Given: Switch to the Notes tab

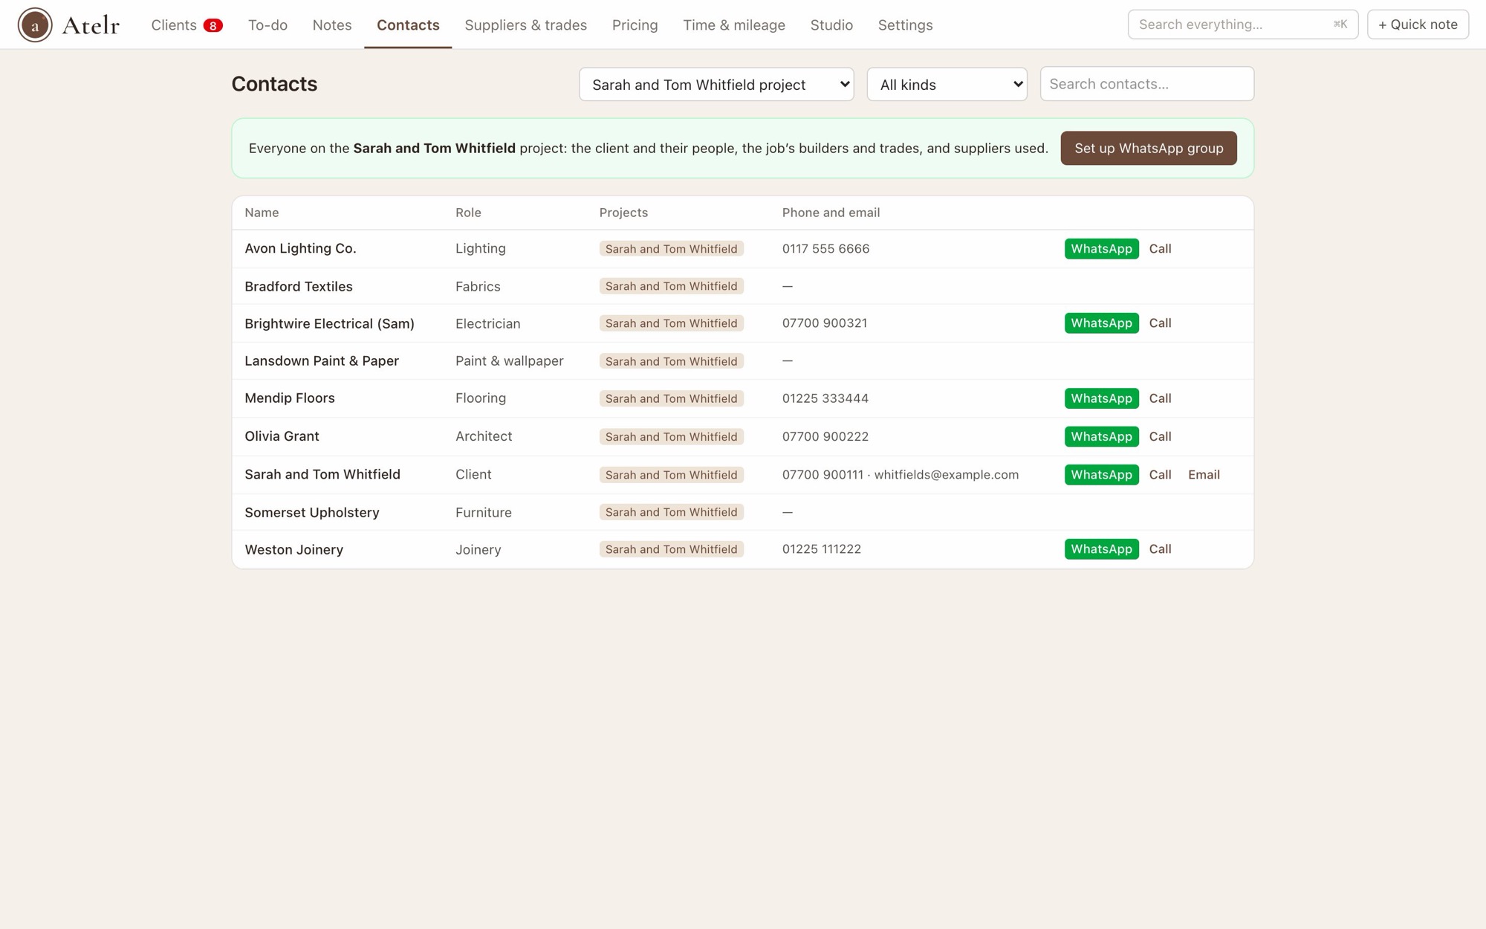Looking at the screenshot, I should tap(332, 25).
